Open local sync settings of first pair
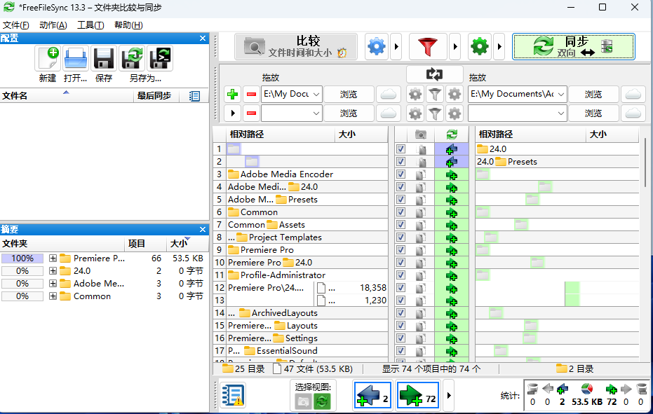The image size is (653, 414). point(455,94)
